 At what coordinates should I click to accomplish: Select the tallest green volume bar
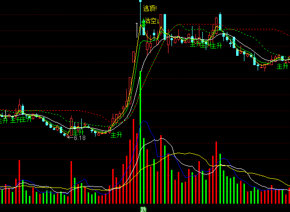[x=141, y=137]
